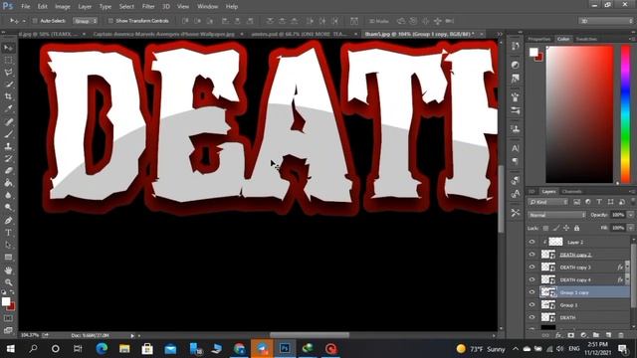Viewport: 637px width, 358px height.
Task: Select the Crop tool
Action: click(x=8, y=96)
